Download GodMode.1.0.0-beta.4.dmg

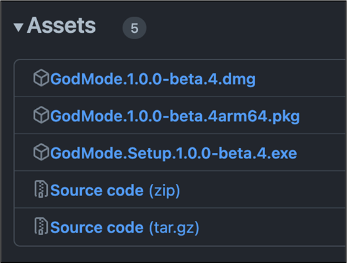pos(152,79)
